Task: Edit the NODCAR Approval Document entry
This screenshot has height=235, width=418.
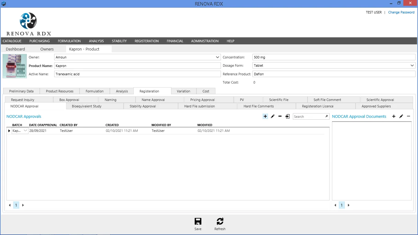Action: [401, 116]
